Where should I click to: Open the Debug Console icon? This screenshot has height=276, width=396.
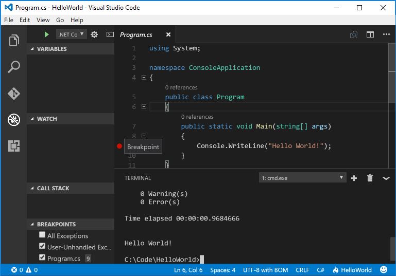pyautogui.click(x=110, y=34)
